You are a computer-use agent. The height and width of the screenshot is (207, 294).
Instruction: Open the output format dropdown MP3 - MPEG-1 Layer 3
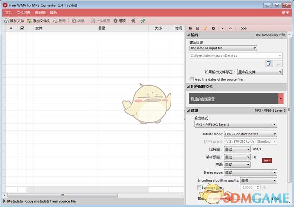(236, 124)
